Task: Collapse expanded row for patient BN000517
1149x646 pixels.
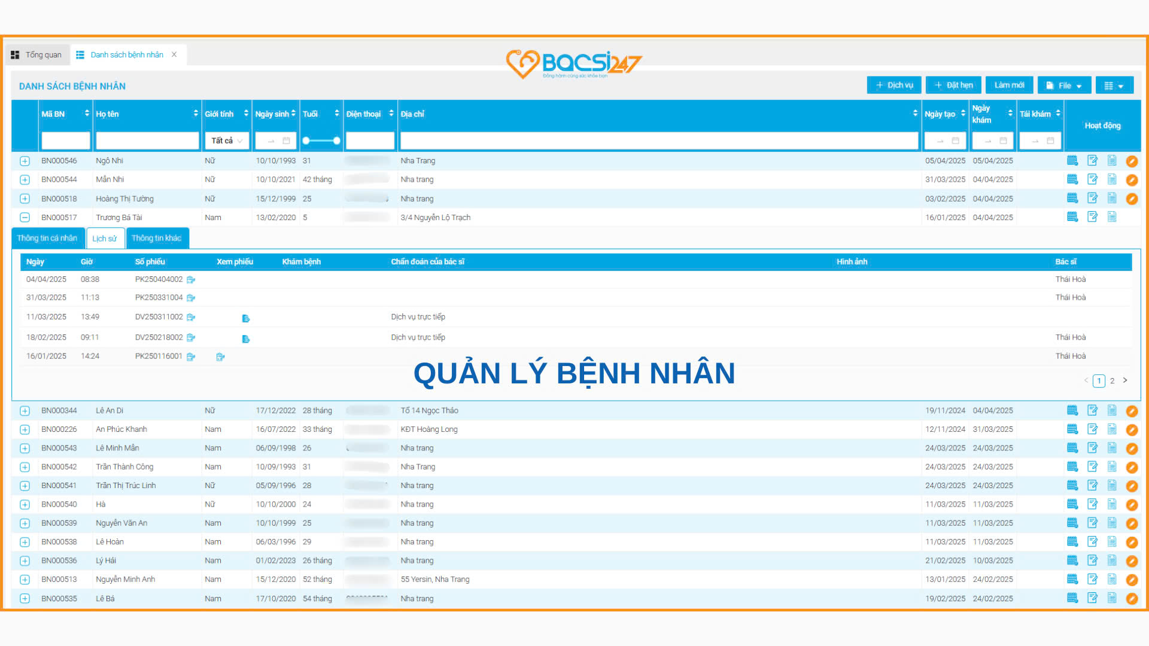Action: tap(25, 217)
